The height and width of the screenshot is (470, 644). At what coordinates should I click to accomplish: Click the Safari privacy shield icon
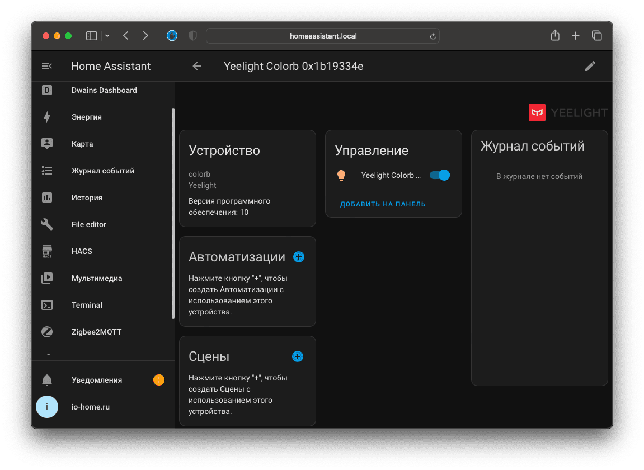(x=193, y=36)
